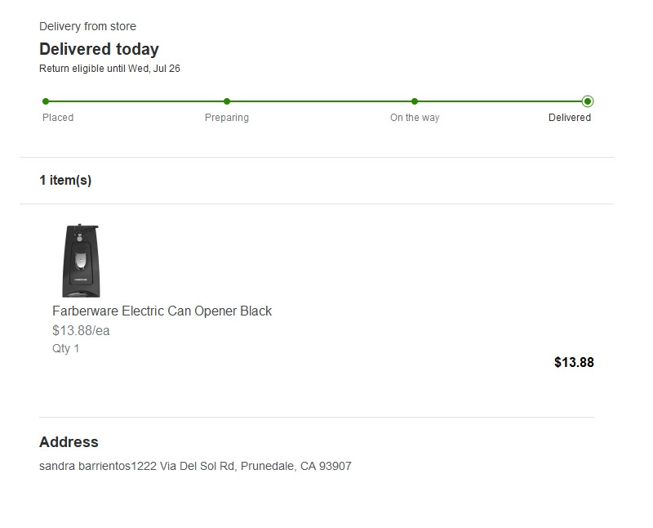
Task: Click the Return eligible until Wed, Jul 26 text
Action: [109, 69]
